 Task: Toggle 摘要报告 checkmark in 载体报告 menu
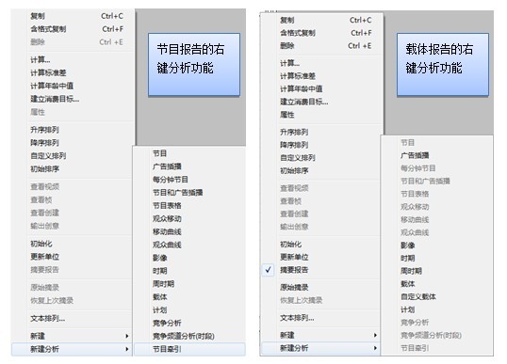pyautogui.click(x=268, y=270)
